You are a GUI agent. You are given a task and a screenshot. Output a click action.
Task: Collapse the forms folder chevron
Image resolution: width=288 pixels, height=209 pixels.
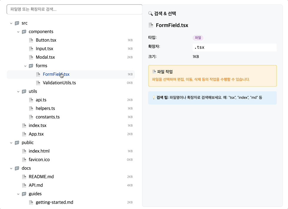(25, 66)
